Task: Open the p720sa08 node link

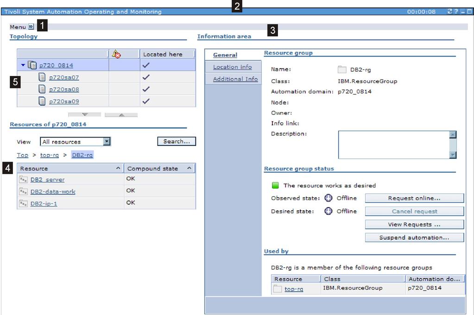Action: coord(64,89)
